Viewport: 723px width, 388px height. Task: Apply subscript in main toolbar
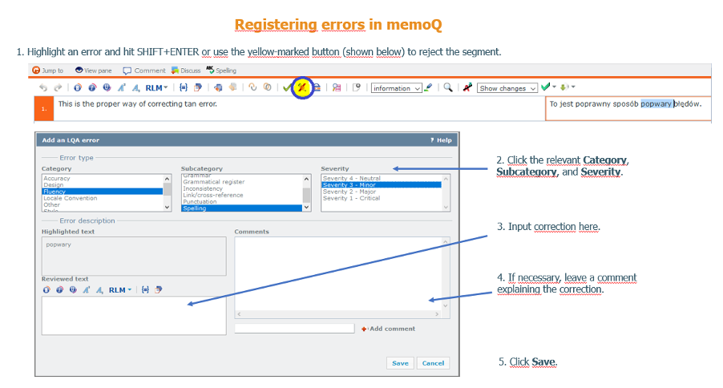(x=136, y=87)
